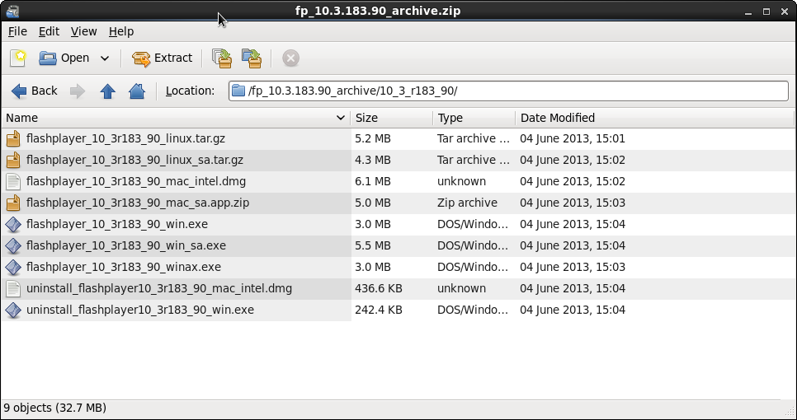The image size is (797, 420).
Task: Sort by Type column header
Action: [474, 118]
